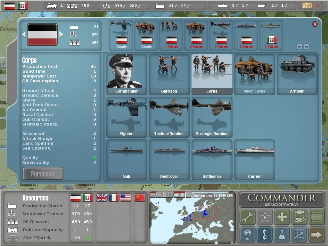Select the Commander unit card
The height and width of the screenshot is (246, 328).
coord(127,74)
